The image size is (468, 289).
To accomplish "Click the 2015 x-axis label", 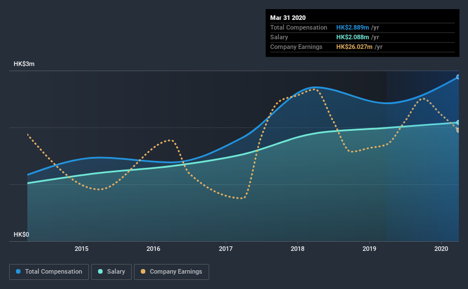I will point(82,249).
